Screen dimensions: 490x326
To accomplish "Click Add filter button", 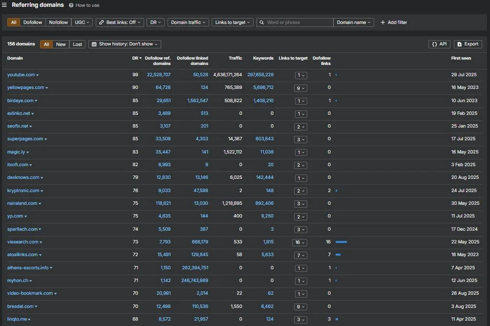I will [394, 22].
